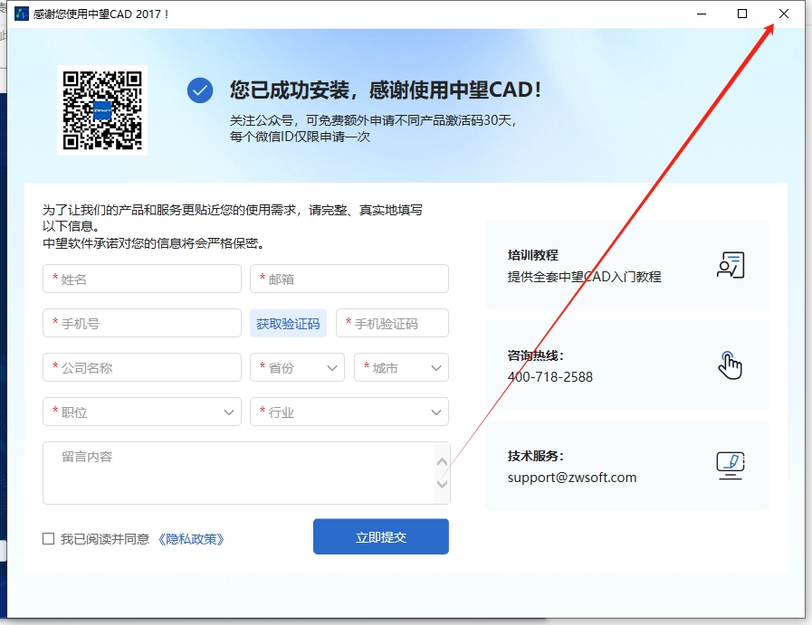The height and width of the screenshot is (625, 812).
Task: Click the WeChat QR code image
Action: pos(102,110)
